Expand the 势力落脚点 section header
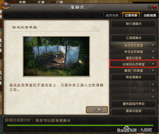The width and height of the screenshot is (159, 134). pos(134,24)
